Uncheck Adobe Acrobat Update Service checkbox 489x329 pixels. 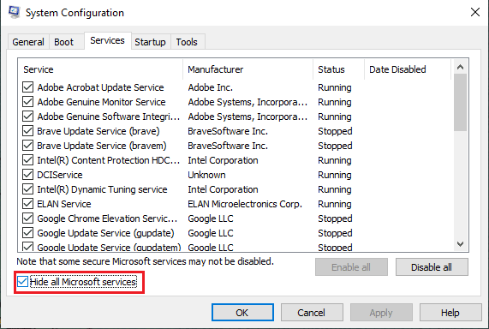click(27, 87)
